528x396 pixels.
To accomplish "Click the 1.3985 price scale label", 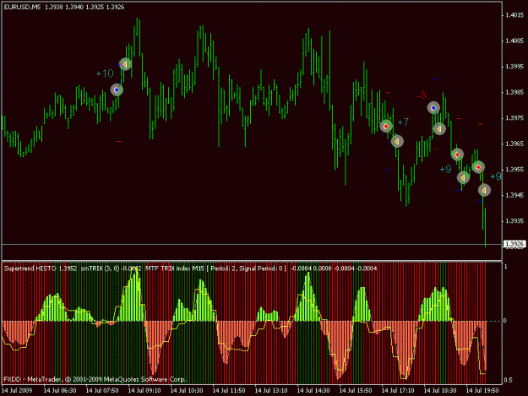I will coord(514,92).
